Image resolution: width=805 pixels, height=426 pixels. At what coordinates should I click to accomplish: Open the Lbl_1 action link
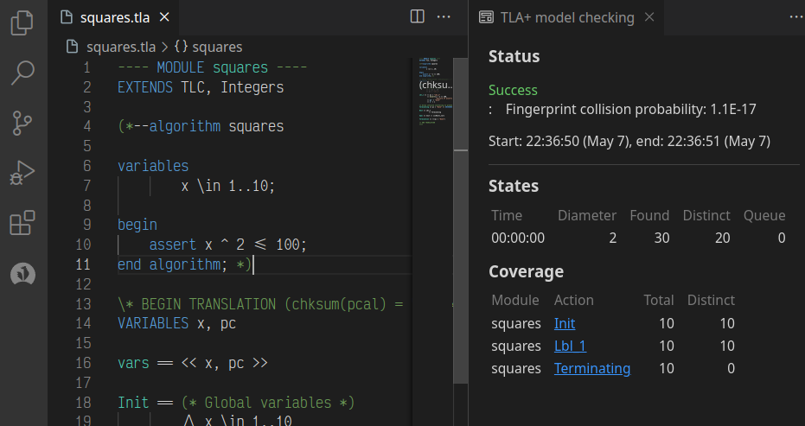tap(570, 347)
